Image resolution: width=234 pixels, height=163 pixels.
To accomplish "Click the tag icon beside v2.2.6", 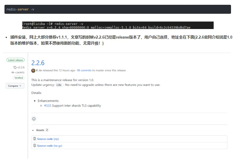I will click(15, 67).
